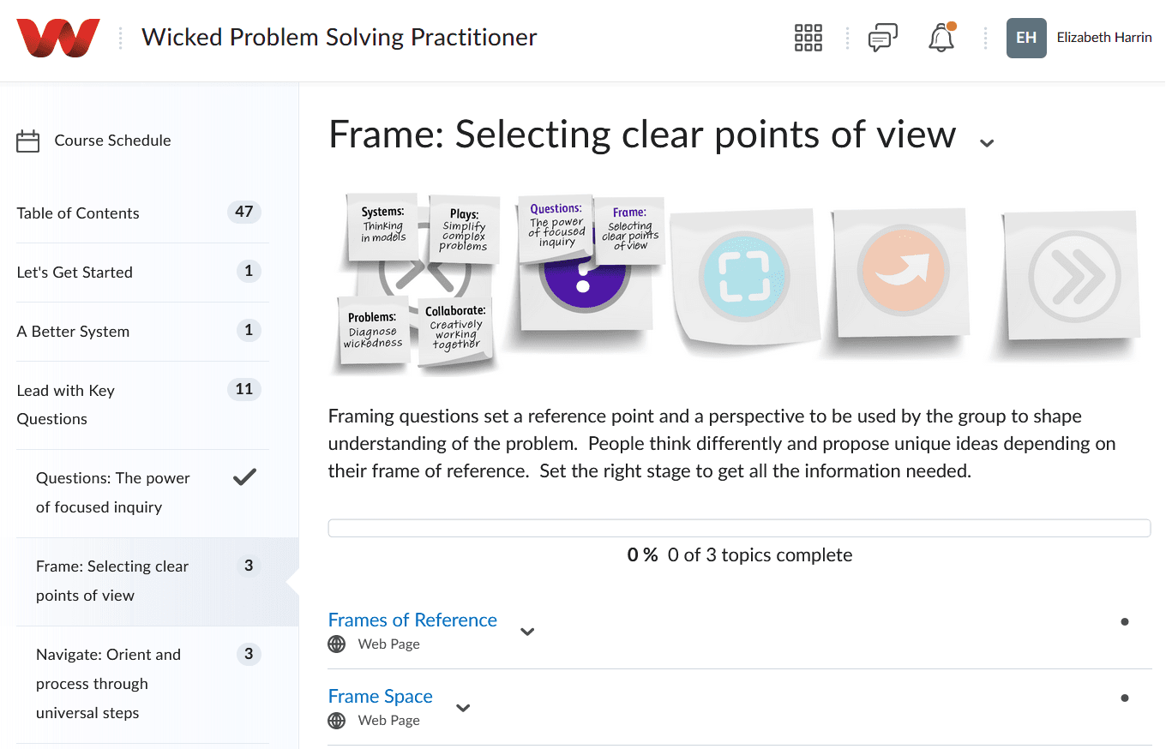
Task: Expand the module title dropdown chevron
Action: (987, 142)
